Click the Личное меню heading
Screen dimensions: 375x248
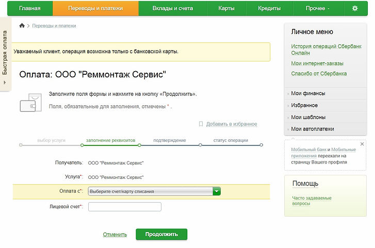pyautogui.click(x=312, y=32)
